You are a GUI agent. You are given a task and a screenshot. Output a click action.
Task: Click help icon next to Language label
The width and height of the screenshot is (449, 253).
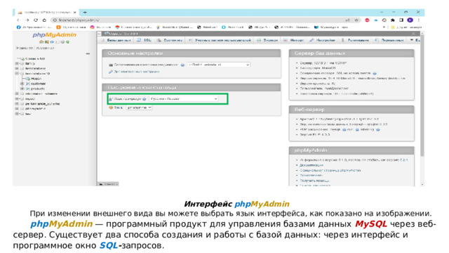tap(145, 99)
